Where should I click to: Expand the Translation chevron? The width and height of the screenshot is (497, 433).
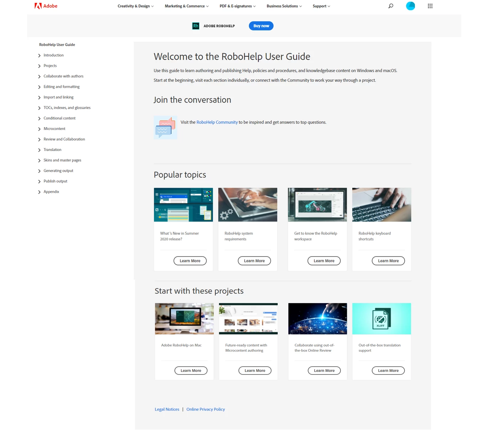point(39,150)
